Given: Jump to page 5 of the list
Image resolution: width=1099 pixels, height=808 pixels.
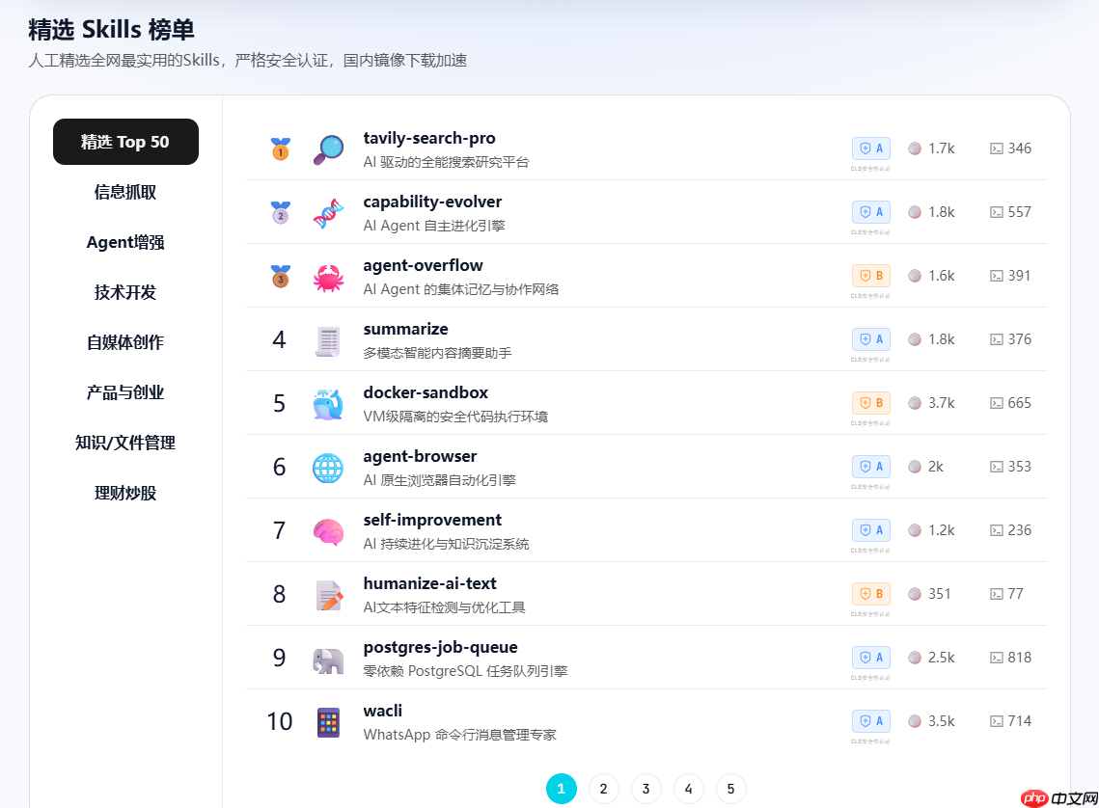Looking at the screenshot, I should tap(731, 789).
